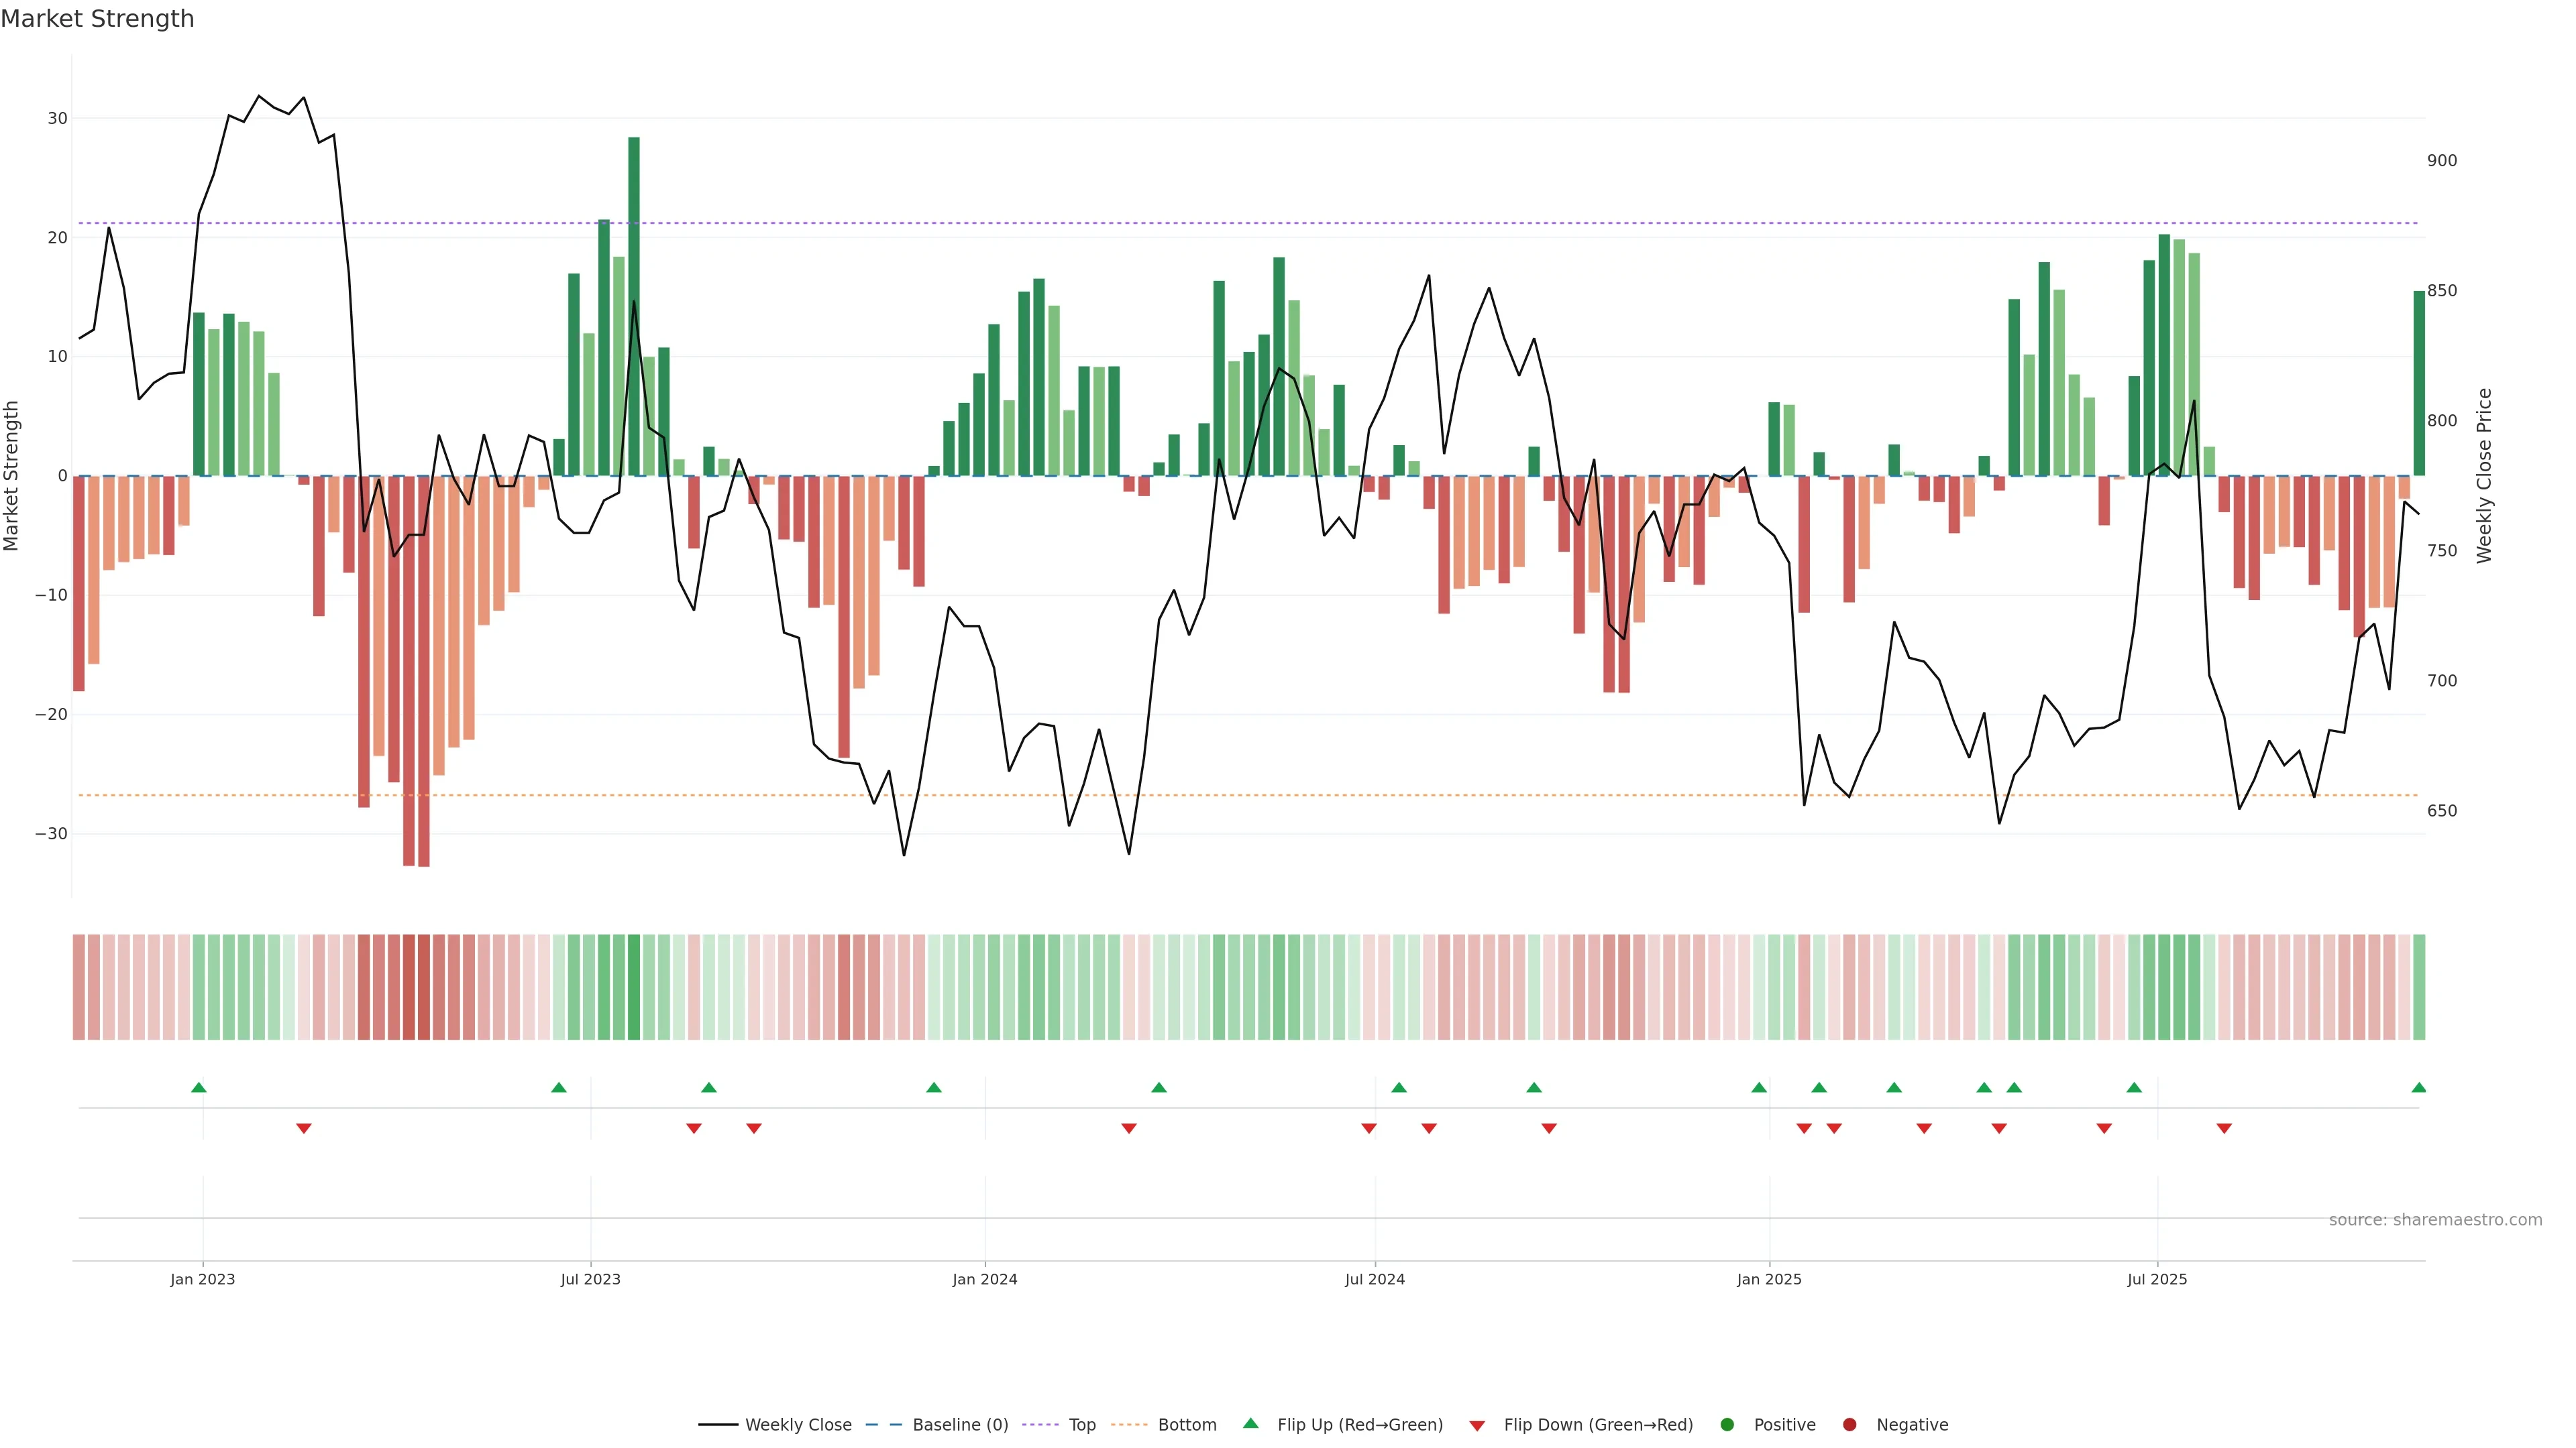Click the rightmost red flip-down triangle marker
2576x1448 pixels.
point(2224,1128)
